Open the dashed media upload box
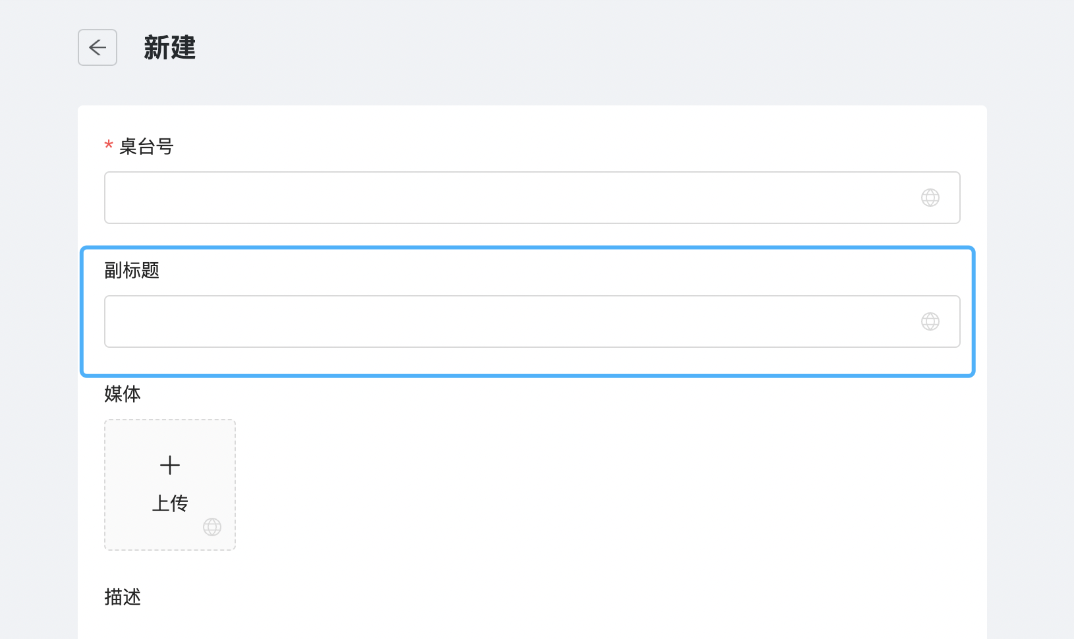 pyautogui.click(x=170, y=485)
